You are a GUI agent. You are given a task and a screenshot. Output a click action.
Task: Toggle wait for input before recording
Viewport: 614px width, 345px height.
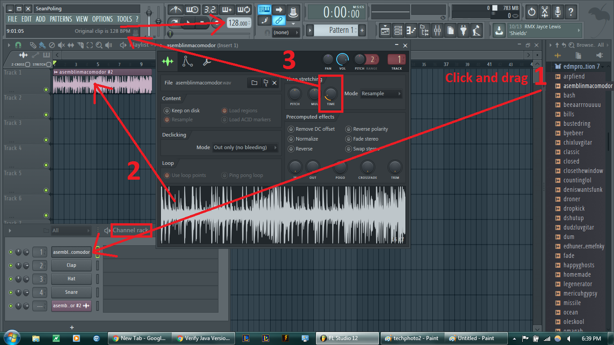pyautogui.click(x=192, y=9)
